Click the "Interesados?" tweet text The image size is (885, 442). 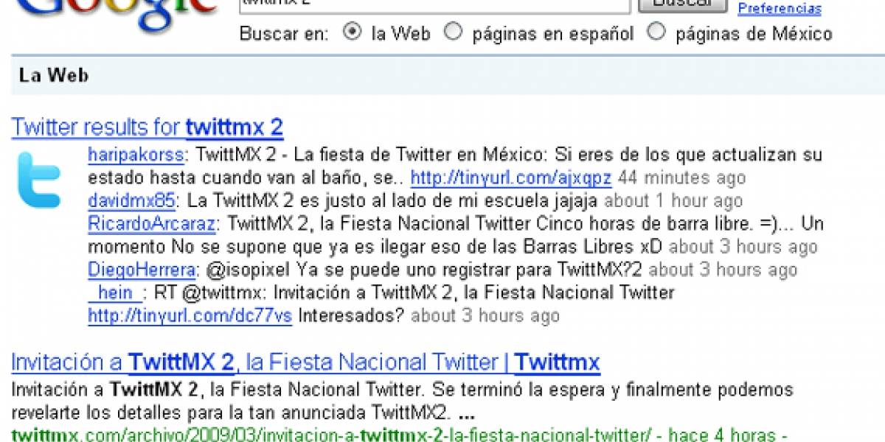[x=351, y=316]
